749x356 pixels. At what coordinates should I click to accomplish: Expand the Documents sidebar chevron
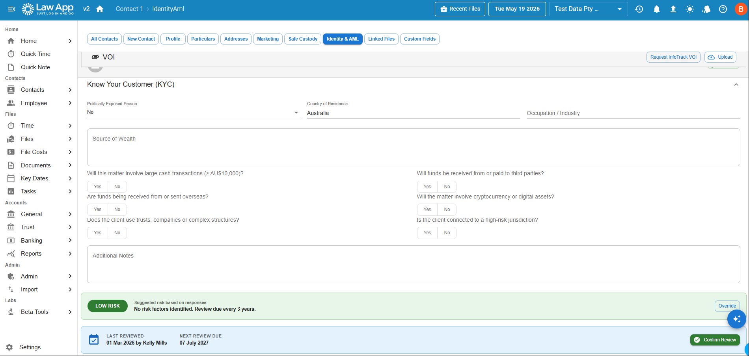70,165
